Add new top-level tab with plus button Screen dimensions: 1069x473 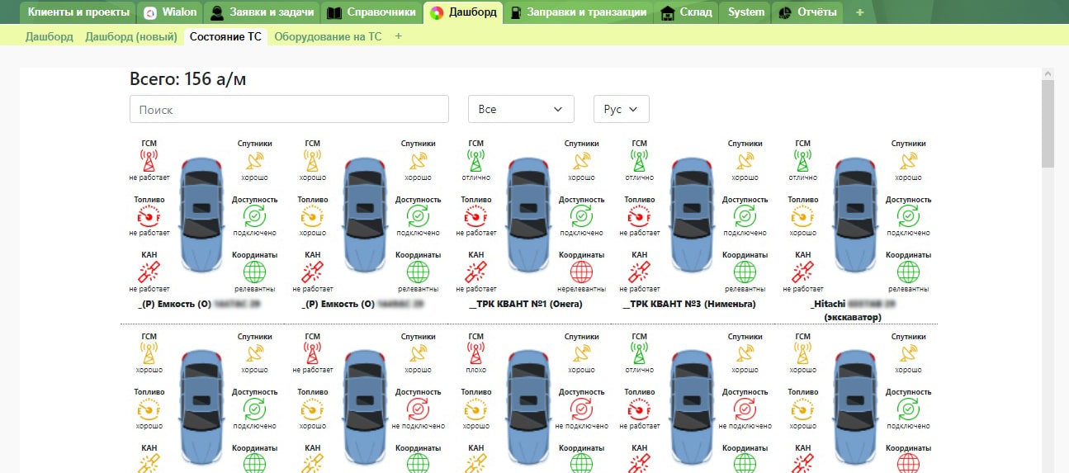859,12
